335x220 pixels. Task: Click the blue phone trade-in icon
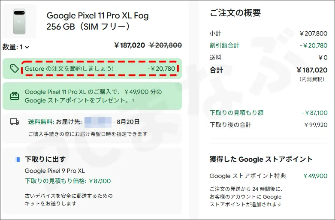[18, 160]
